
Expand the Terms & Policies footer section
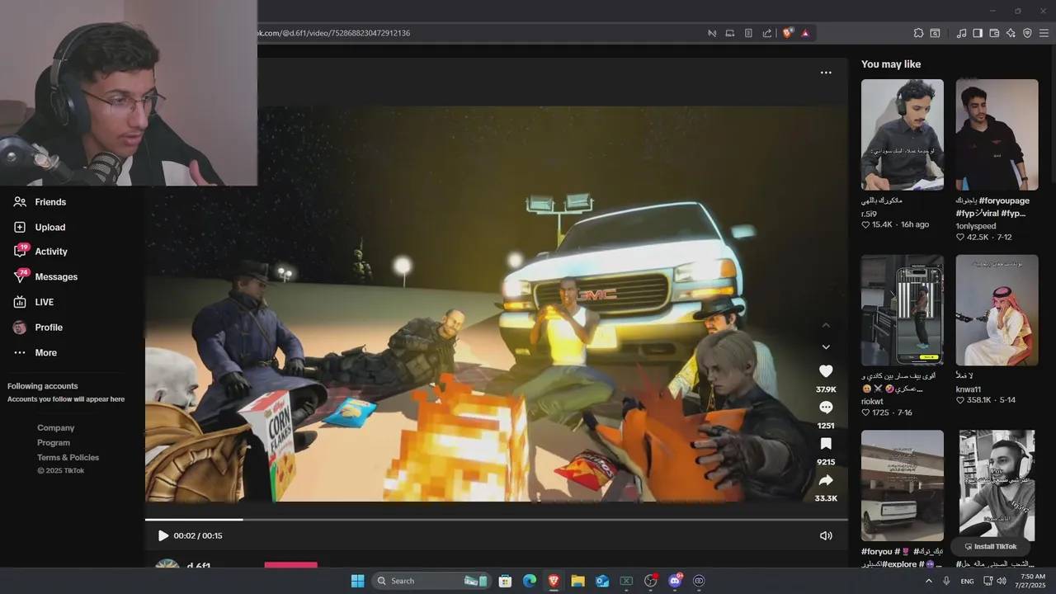tap(68, 458)
